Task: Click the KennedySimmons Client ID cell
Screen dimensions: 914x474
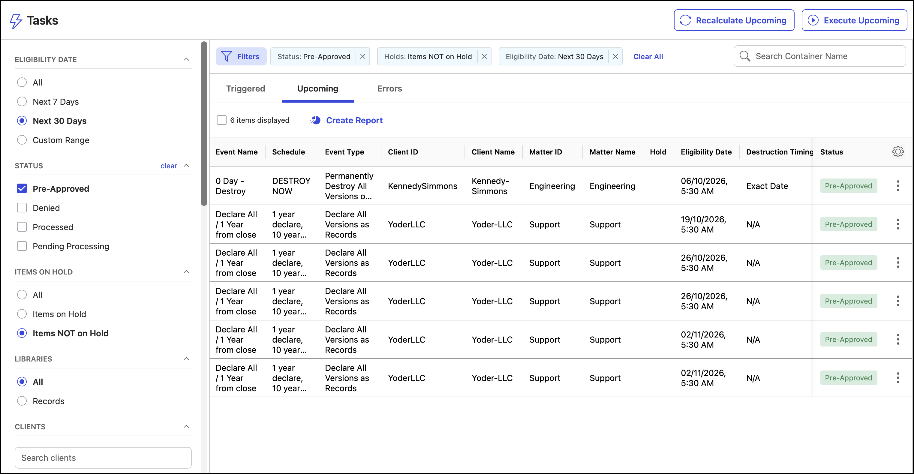Action: 422,186
